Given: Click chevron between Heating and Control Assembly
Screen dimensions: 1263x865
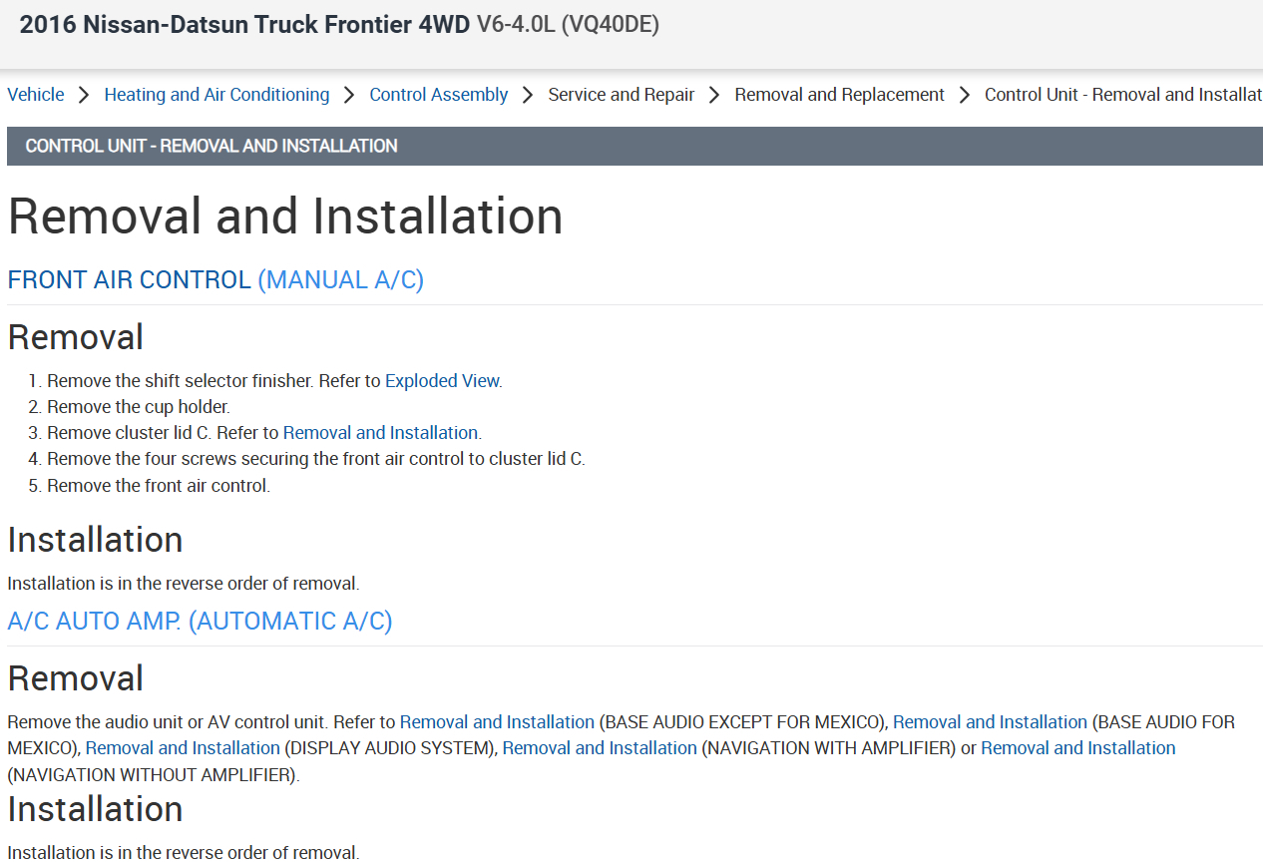Looking at the screenshot, I should tap(349, 95).
